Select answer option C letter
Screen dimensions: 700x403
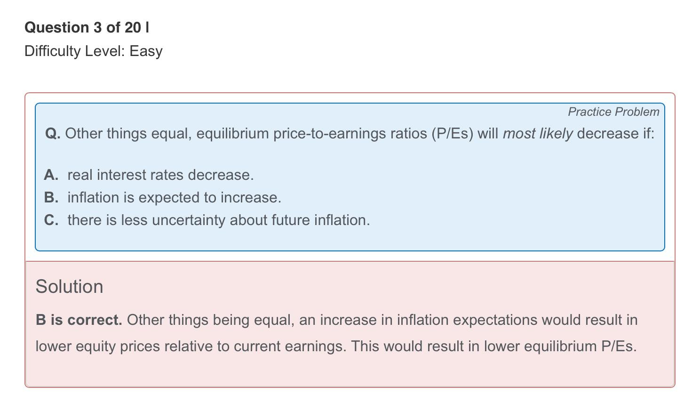(x=51, y=220)
